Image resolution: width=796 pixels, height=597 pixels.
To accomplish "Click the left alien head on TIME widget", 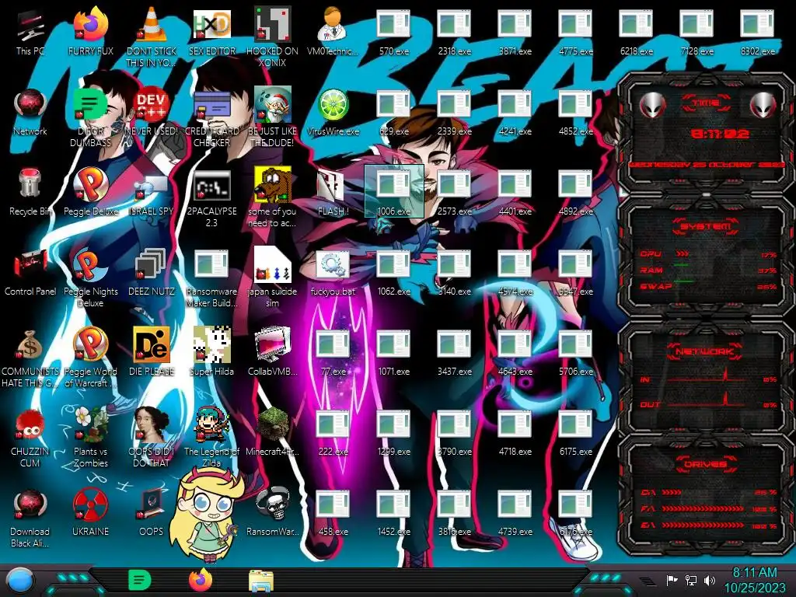I will pos(652,106).
